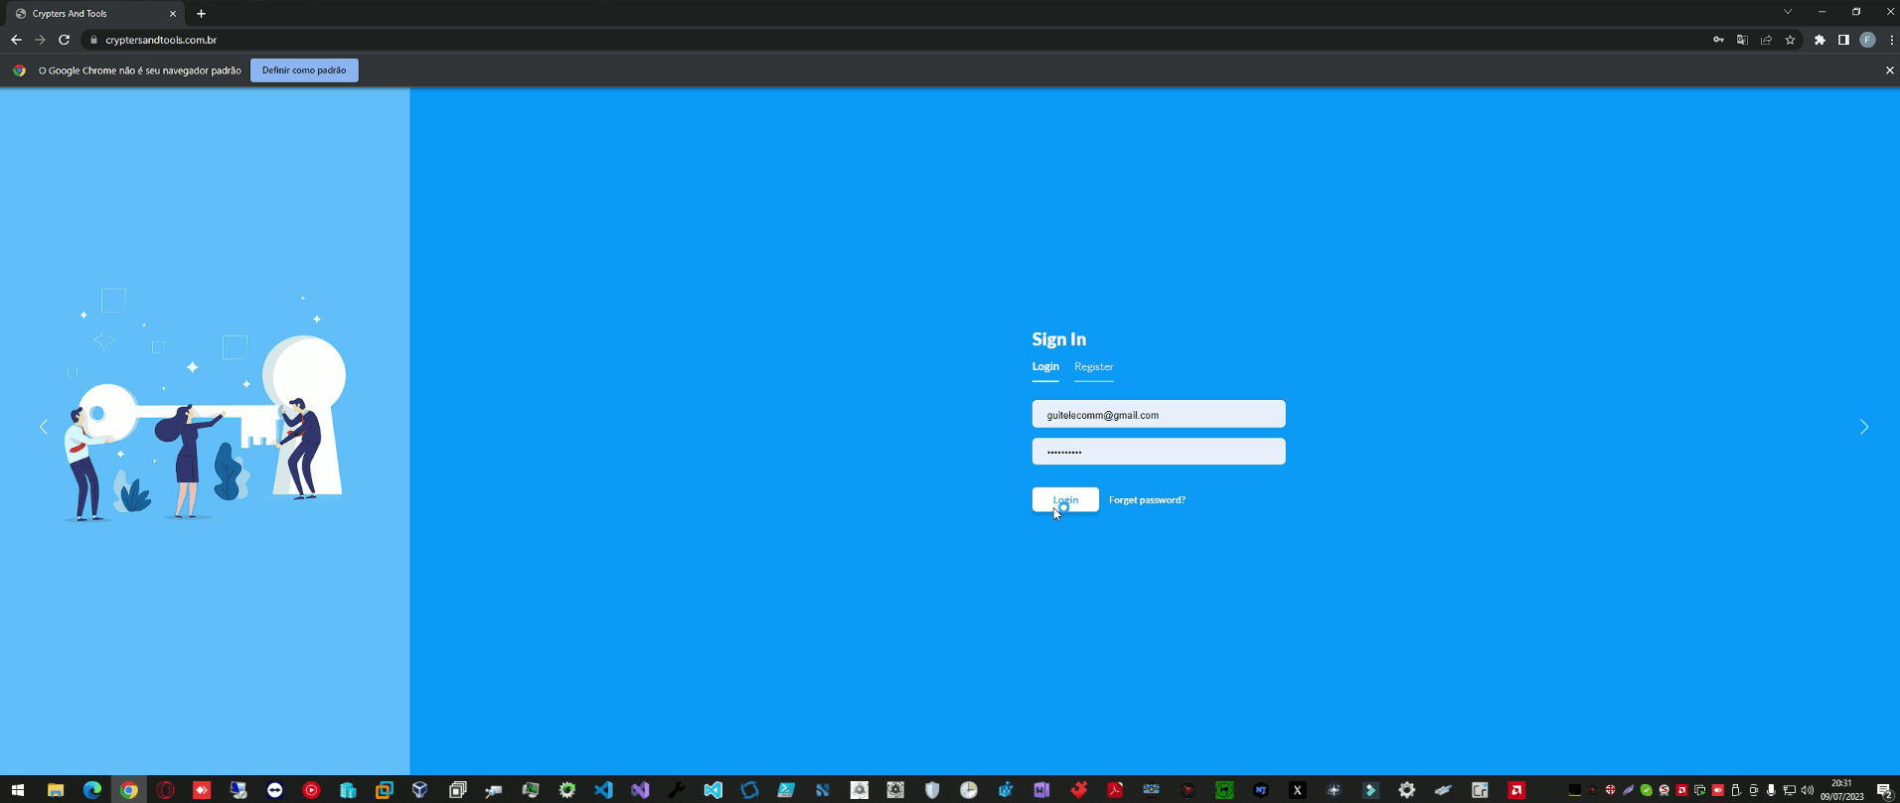Click into the masked password field
This screenshot has width=1900, height=803.
pos(1159,452)
